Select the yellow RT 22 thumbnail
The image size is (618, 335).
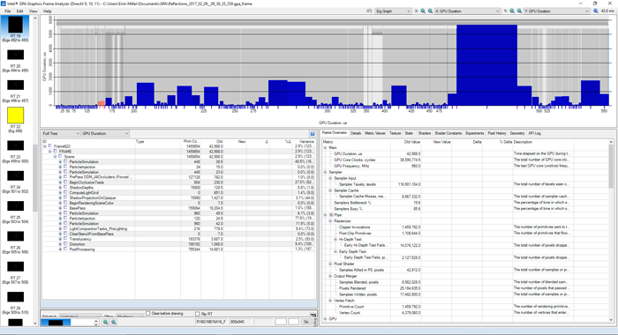(15, 115)
